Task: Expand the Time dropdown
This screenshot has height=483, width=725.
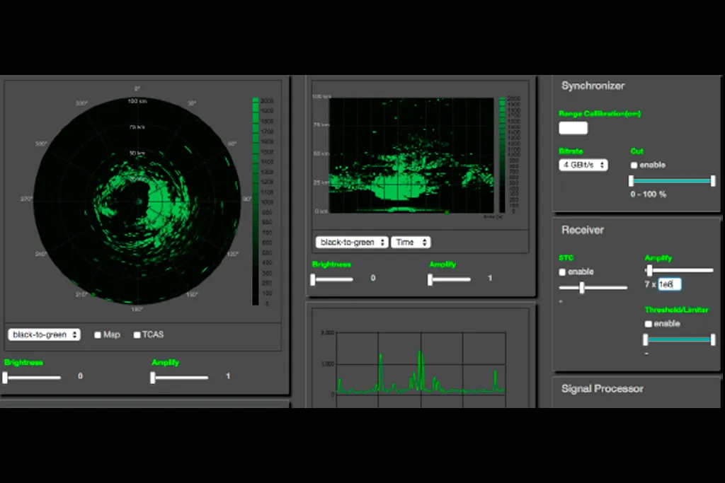Action: pyautogui.click(x=411, y=242)
